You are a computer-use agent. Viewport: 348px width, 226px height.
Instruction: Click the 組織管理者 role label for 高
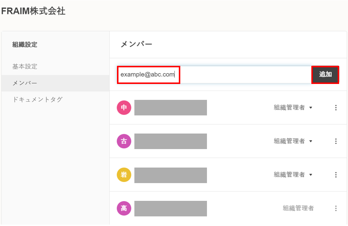click(298, 208)
